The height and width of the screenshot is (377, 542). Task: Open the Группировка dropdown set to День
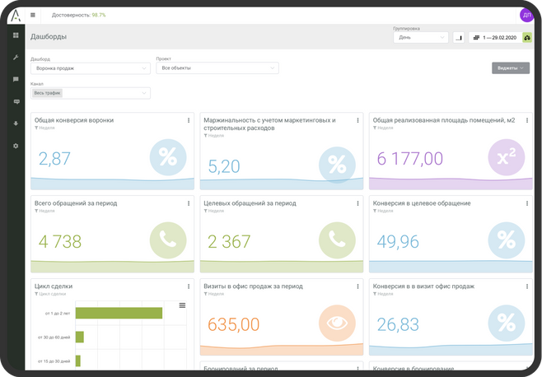pyautogui.click(x=421, y=37)
